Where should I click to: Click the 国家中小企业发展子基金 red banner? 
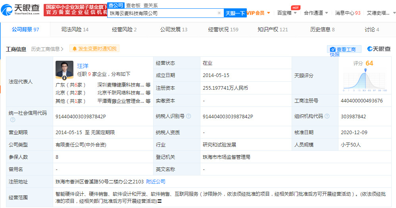pyautogui.click(x=75, y=10)
